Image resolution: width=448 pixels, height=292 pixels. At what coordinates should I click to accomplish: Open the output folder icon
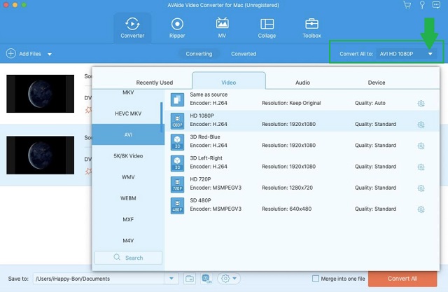click(190, 279)
